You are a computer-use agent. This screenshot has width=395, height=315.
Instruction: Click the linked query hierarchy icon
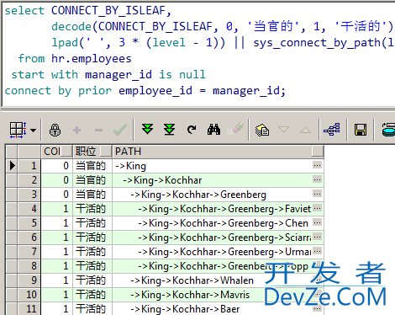(x=332, y=130)
